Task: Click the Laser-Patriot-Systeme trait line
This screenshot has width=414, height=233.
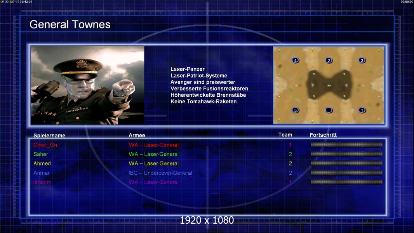Action: pyautogui.click(x=199, y=76)
